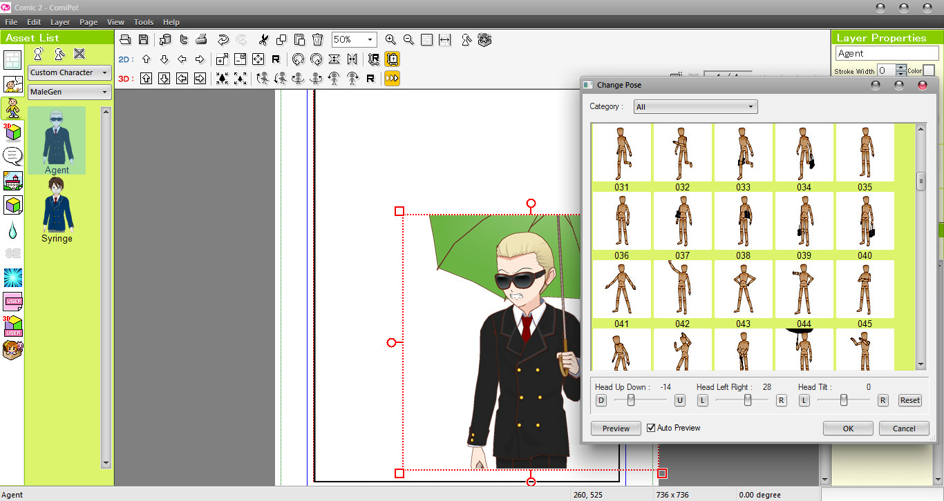This screenshot has width=944, height=501.
Task: Open the 50% zoom level dropdown
Action: 353,39
